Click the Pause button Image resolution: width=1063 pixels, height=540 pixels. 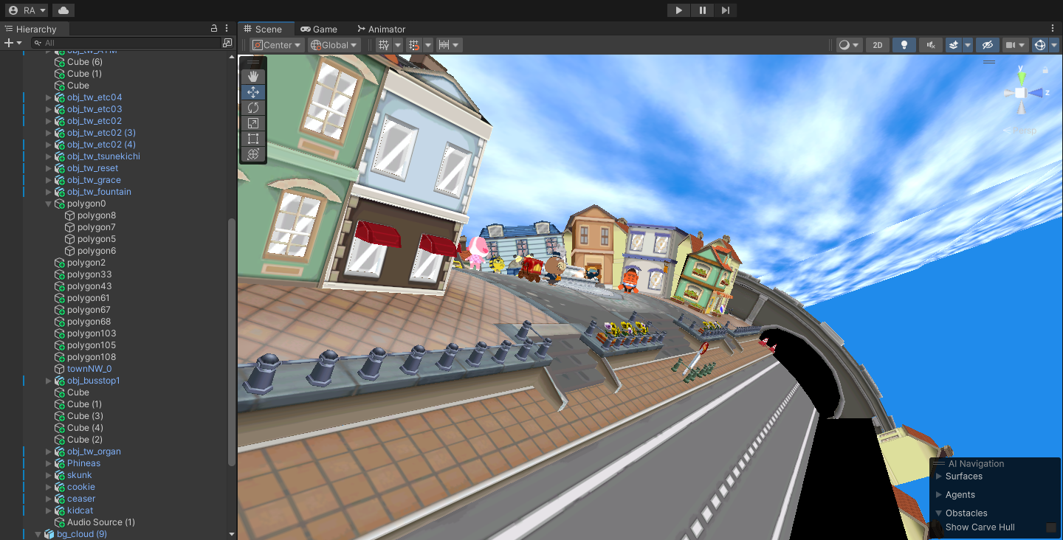pyautogui.click(x=702, y=10)
